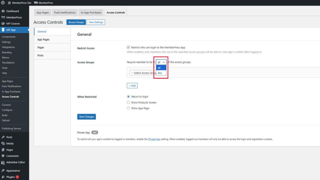Click the Save Changes button
Screen dimensions: 320x180
point(87,116)
